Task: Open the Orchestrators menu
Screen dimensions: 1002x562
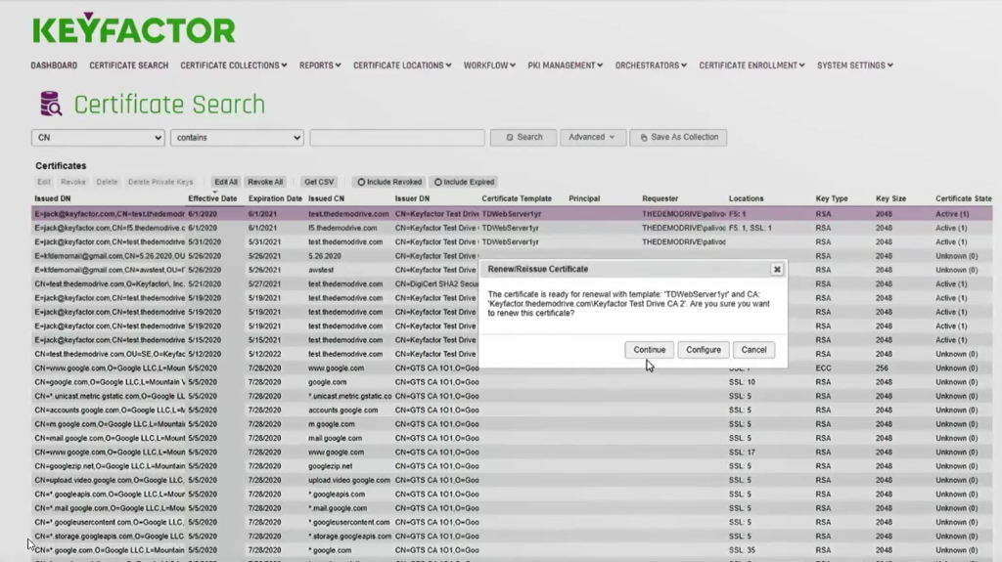Action: pos(651,65)
